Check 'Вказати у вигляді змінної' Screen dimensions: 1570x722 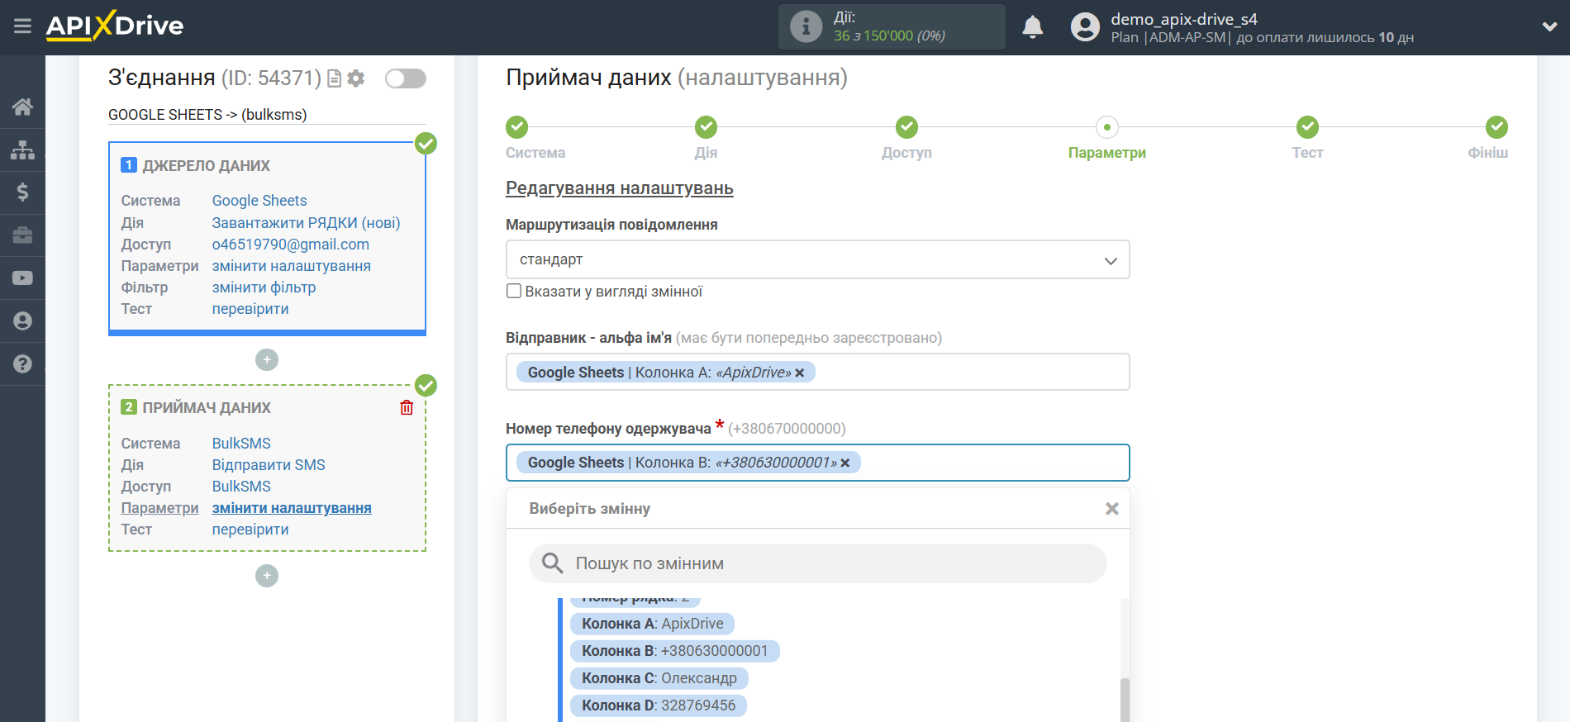point(514,292)
